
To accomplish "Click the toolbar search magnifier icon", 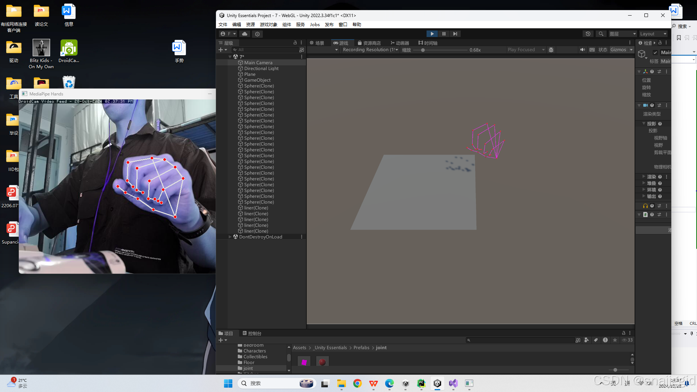I will point(601,34).
